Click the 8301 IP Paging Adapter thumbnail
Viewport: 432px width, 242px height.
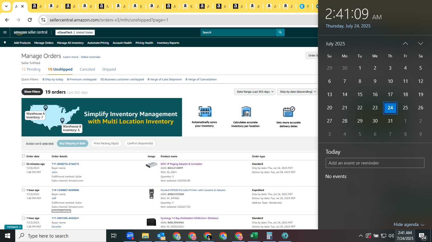[x=151, y=165]
